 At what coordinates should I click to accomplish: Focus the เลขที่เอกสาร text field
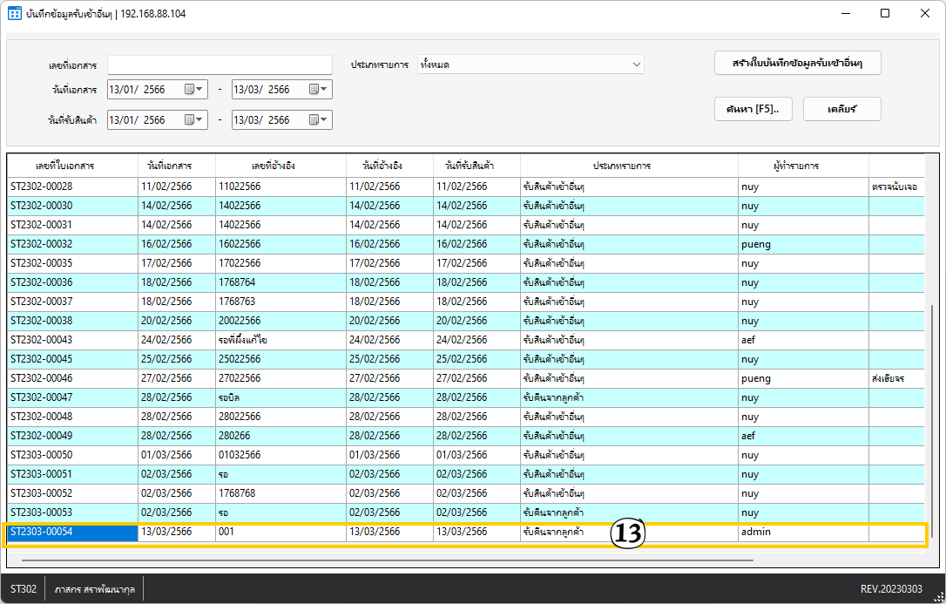220,65
